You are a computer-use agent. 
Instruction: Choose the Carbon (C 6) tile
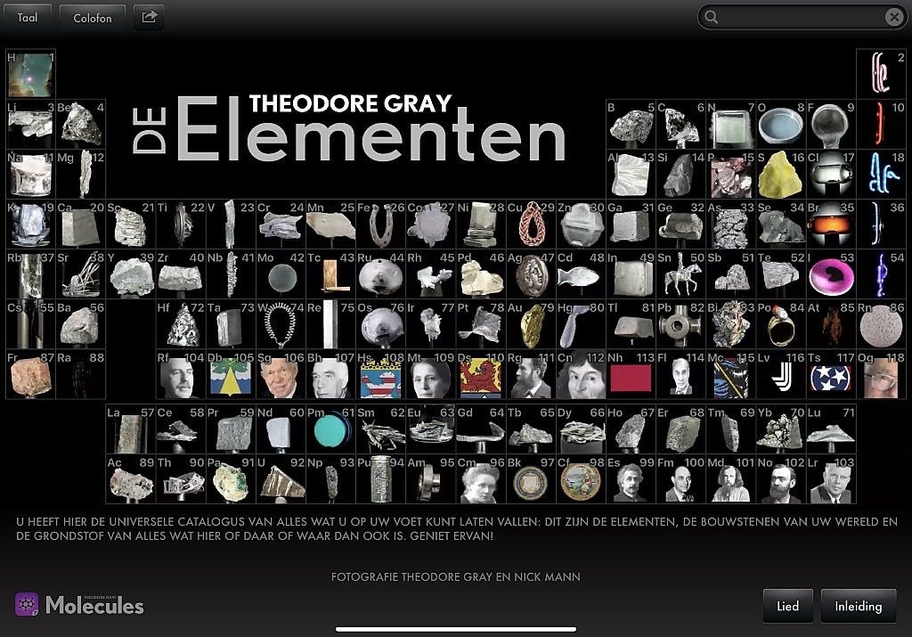coord(681,124)
